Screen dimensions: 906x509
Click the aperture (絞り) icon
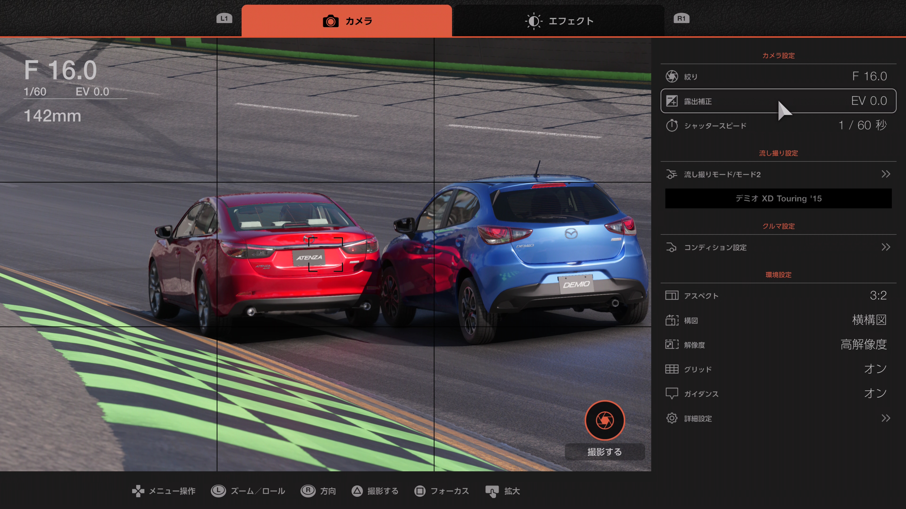click(671, 76)
